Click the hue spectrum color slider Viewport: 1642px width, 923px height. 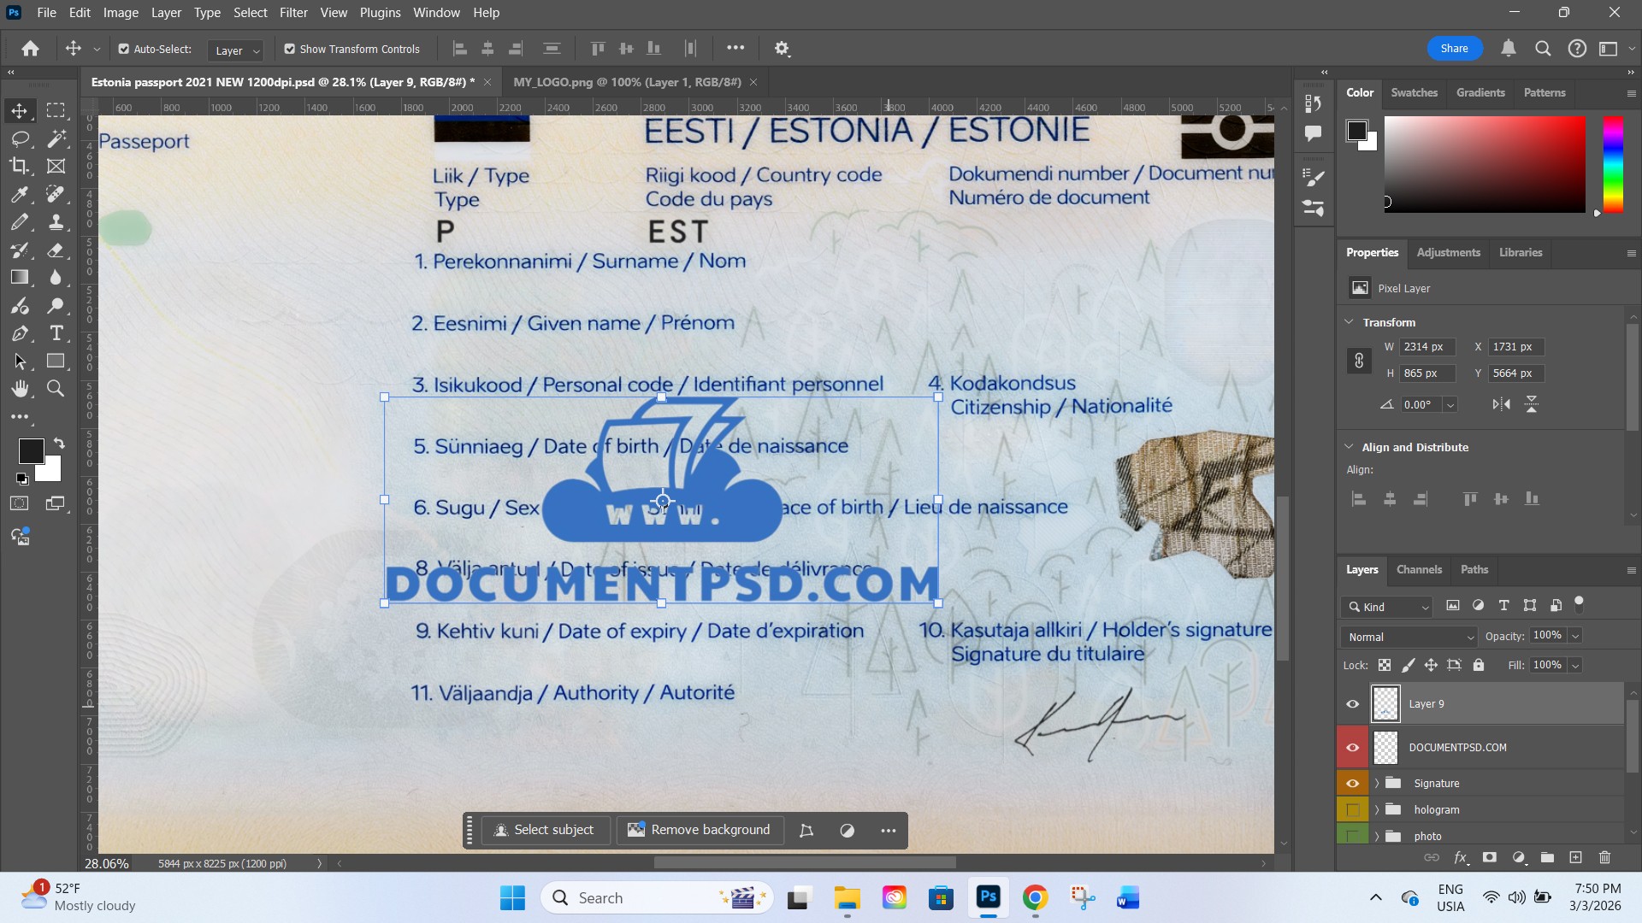click(x=1613, y=164)
